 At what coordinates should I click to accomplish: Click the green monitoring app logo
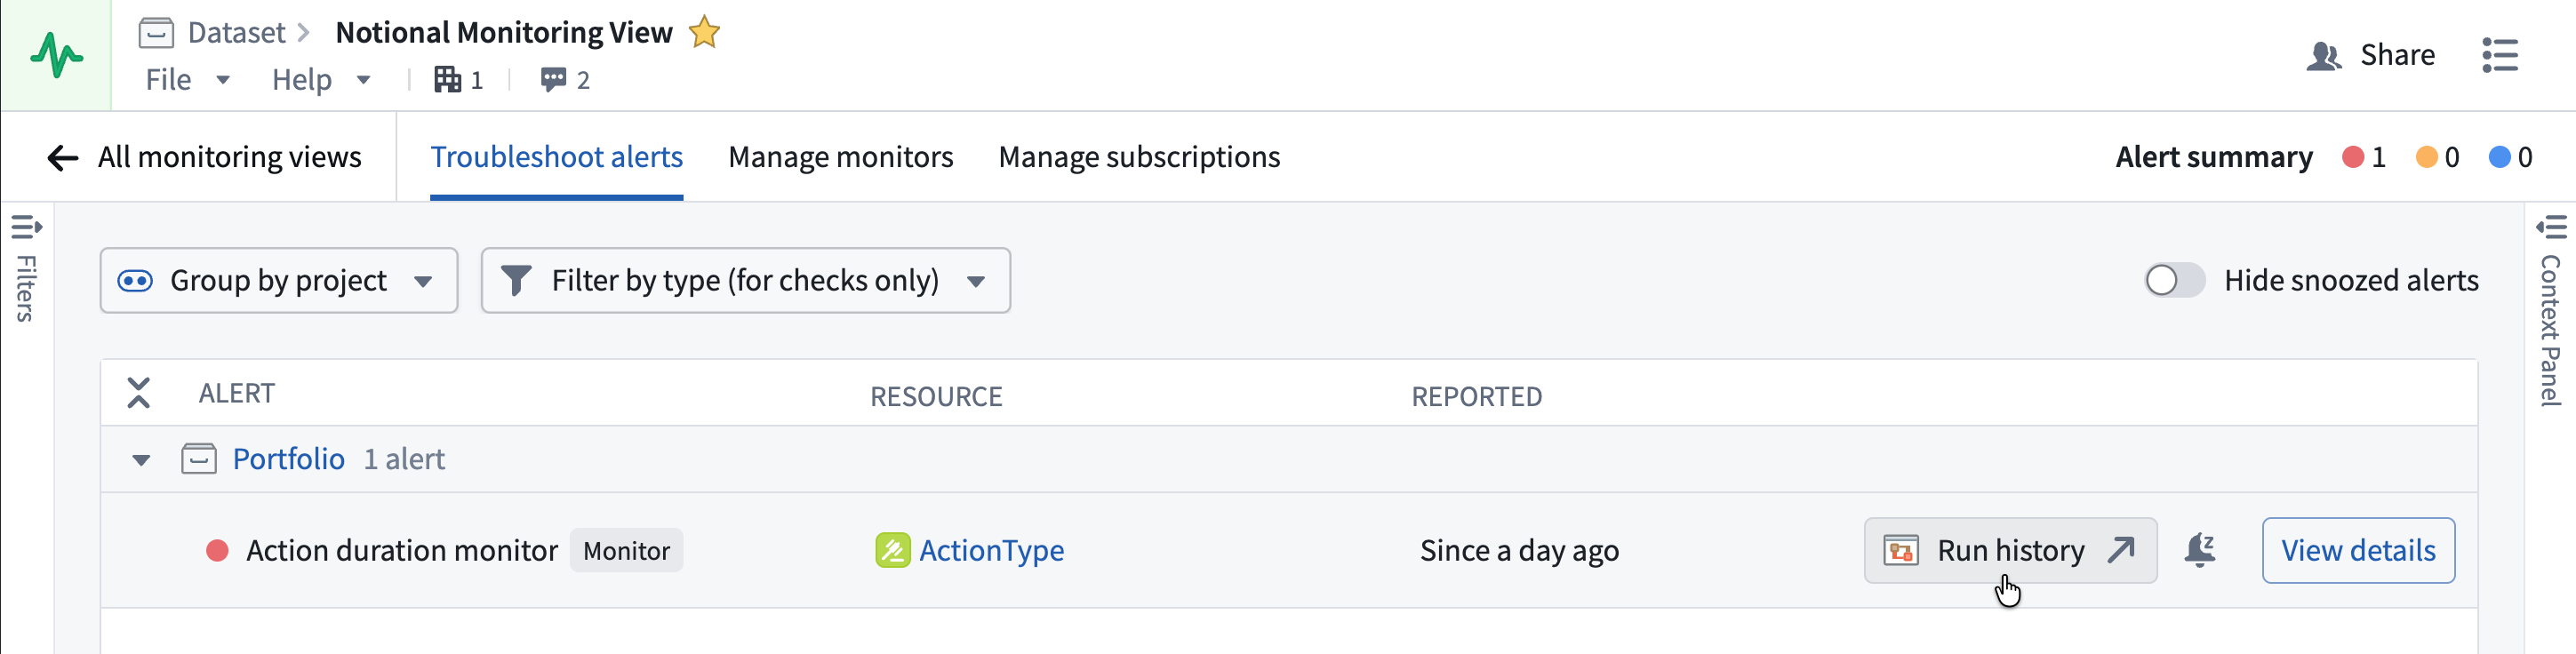(57, 55)
